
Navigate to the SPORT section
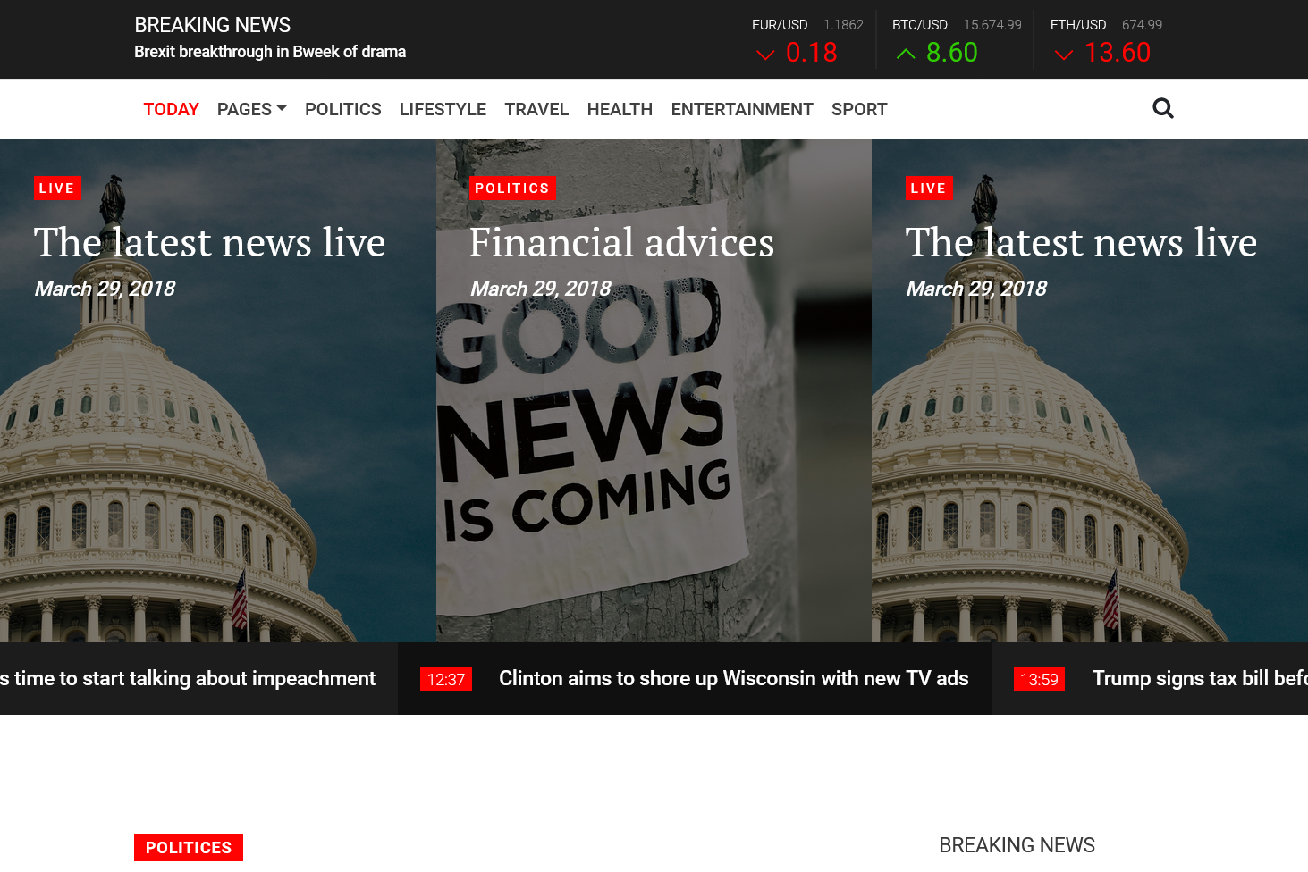859,109
